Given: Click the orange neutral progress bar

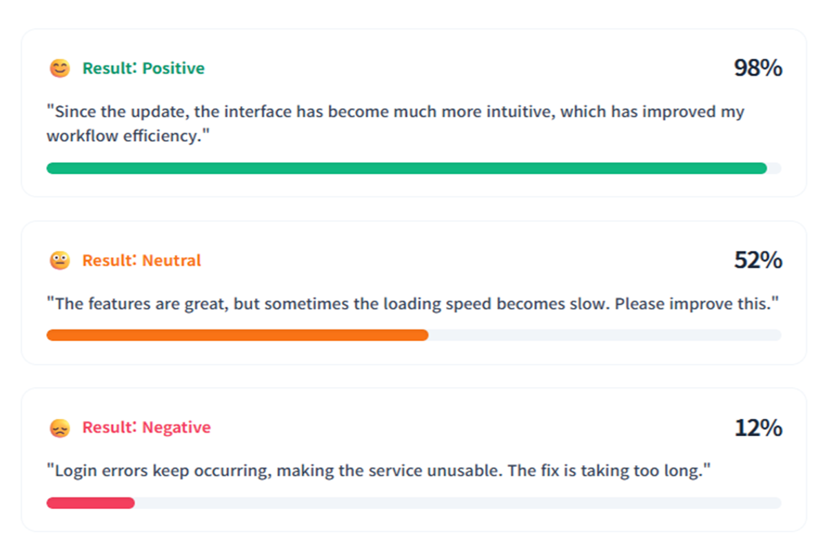Looking at the screenshot, I should (x=237, y=335).
